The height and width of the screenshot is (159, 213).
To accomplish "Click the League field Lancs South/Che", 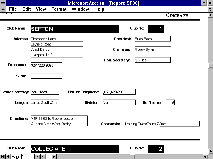I will [x=45, y=103].
